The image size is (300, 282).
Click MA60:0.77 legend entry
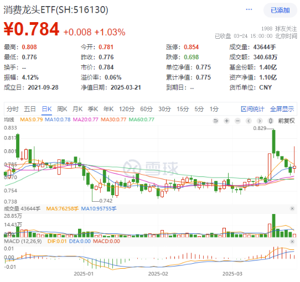pyautogui.click(x=141, y=119)
